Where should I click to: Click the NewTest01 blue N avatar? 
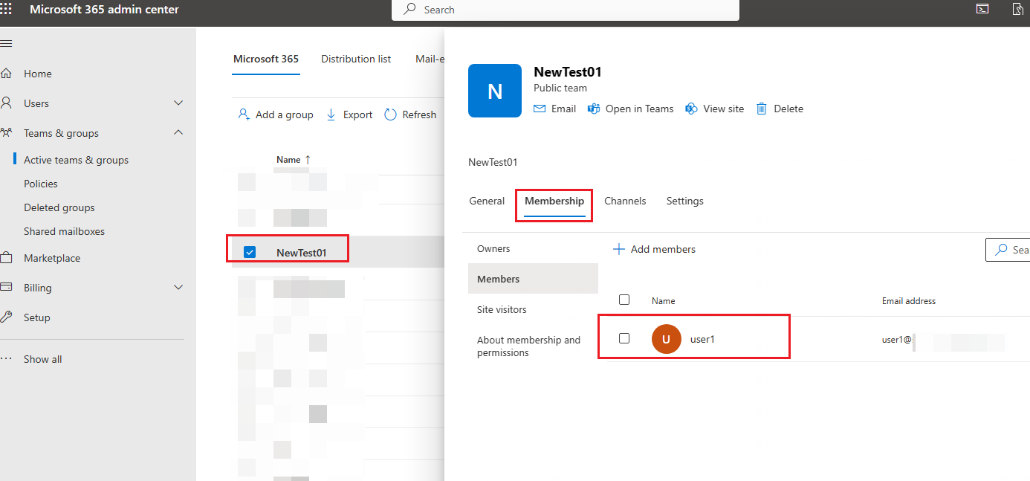495,91
